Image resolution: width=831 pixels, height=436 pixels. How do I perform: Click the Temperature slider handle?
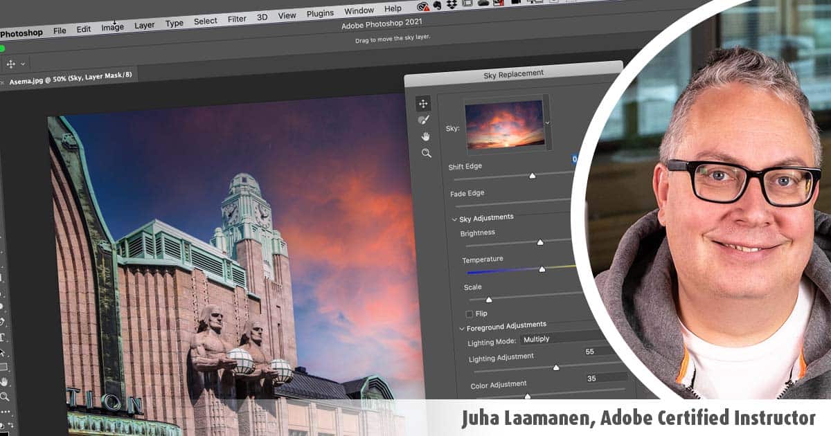[542, 269]
